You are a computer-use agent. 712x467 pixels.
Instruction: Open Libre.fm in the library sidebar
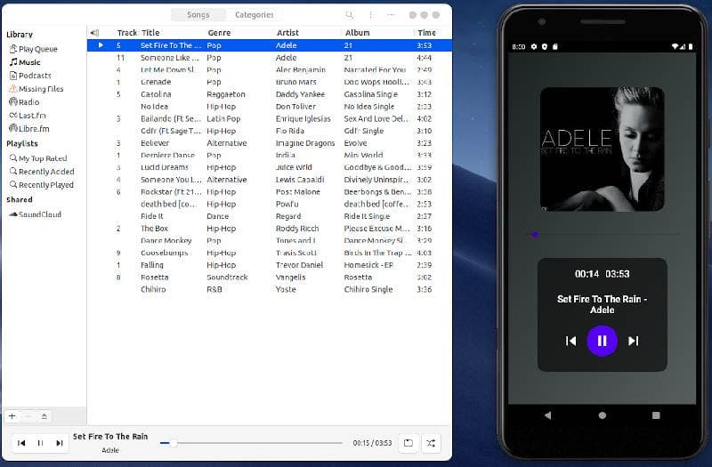point(29,128)
